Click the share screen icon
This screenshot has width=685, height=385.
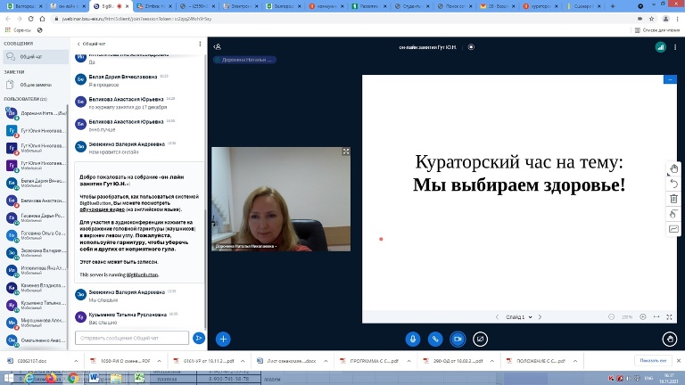[x=480, y=339]
